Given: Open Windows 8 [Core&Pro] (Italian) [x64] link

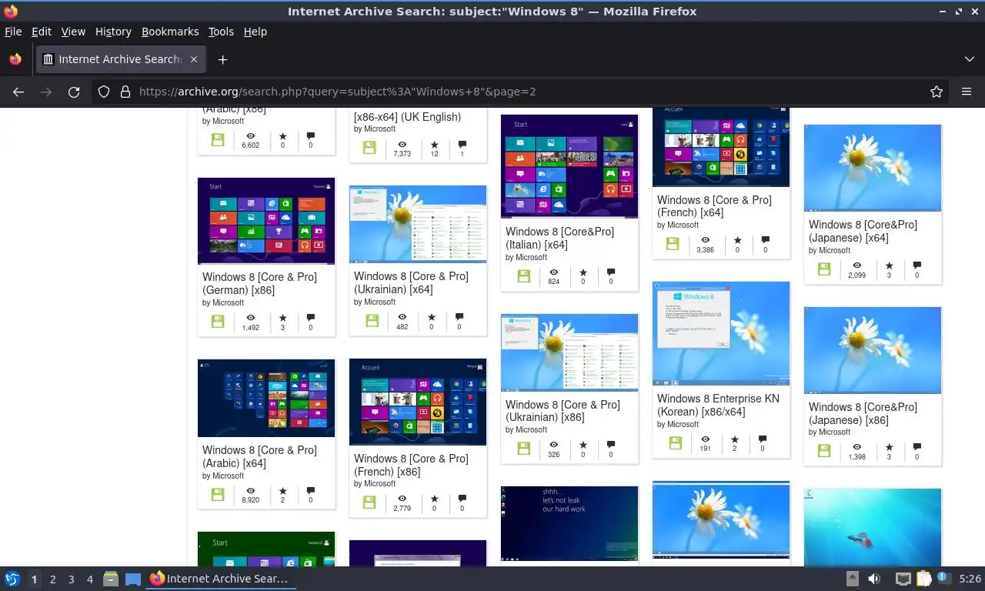Looking at the screenshot, I should (x=559, y=238).
